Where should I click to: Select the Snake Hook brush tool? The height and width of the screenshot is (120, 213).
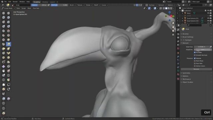(x=8, y=49)
